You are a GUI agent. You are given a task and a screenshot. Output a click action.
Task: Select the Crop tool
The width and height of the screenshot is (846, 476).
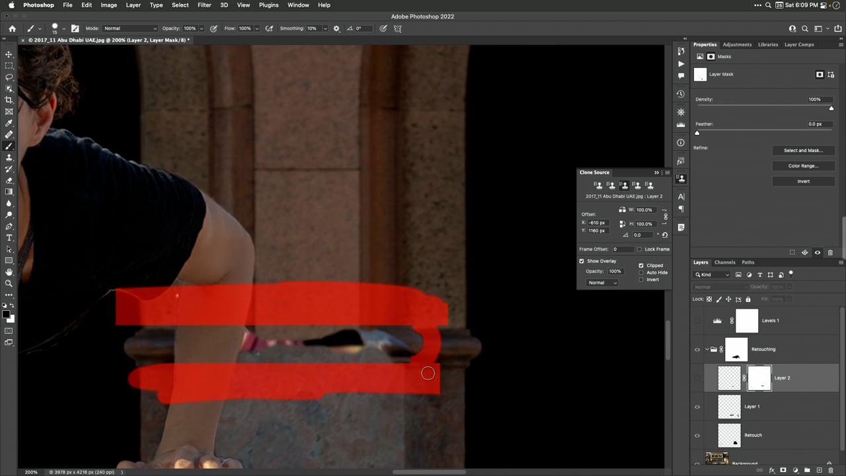(9, 100)
